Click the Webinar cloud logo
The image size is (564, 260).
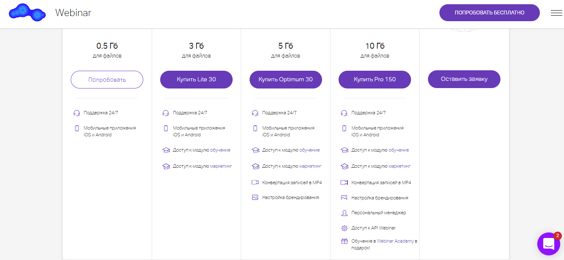click(27, 12)
